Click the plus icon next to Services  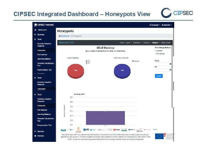click(x=35, y=131)
